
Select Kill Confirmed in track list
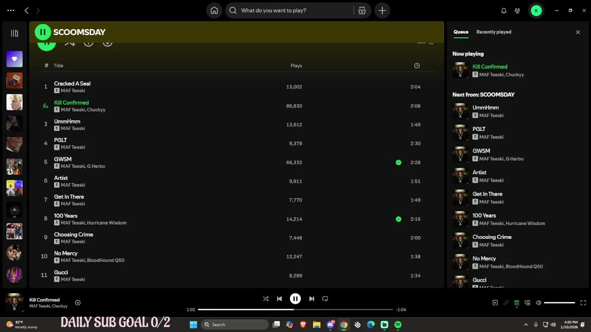point(72,102)
